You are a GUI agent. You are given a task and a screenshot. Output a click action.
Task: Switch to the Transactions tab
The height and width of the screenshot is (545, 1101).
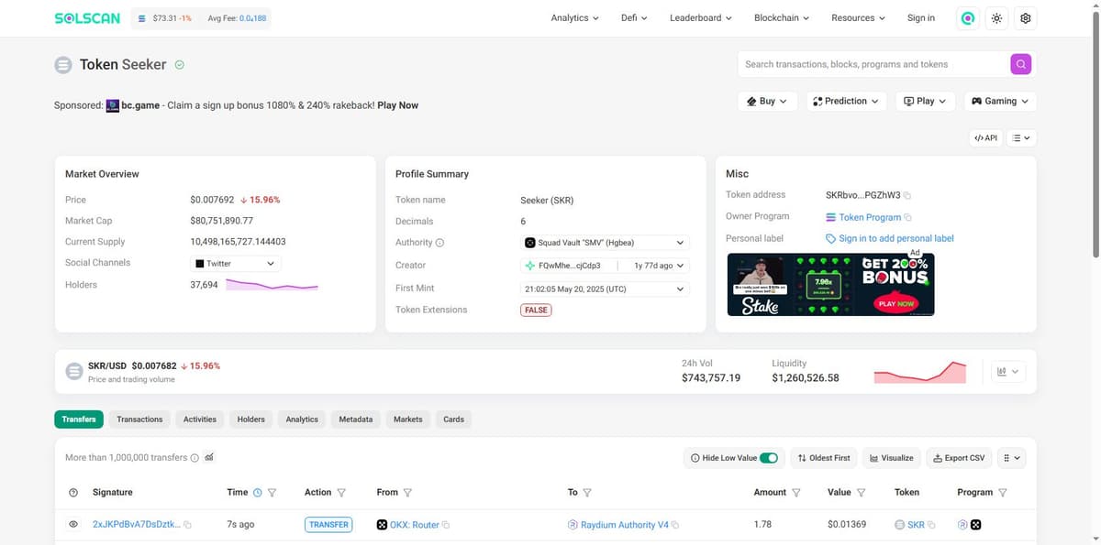(x=139, y=420)
